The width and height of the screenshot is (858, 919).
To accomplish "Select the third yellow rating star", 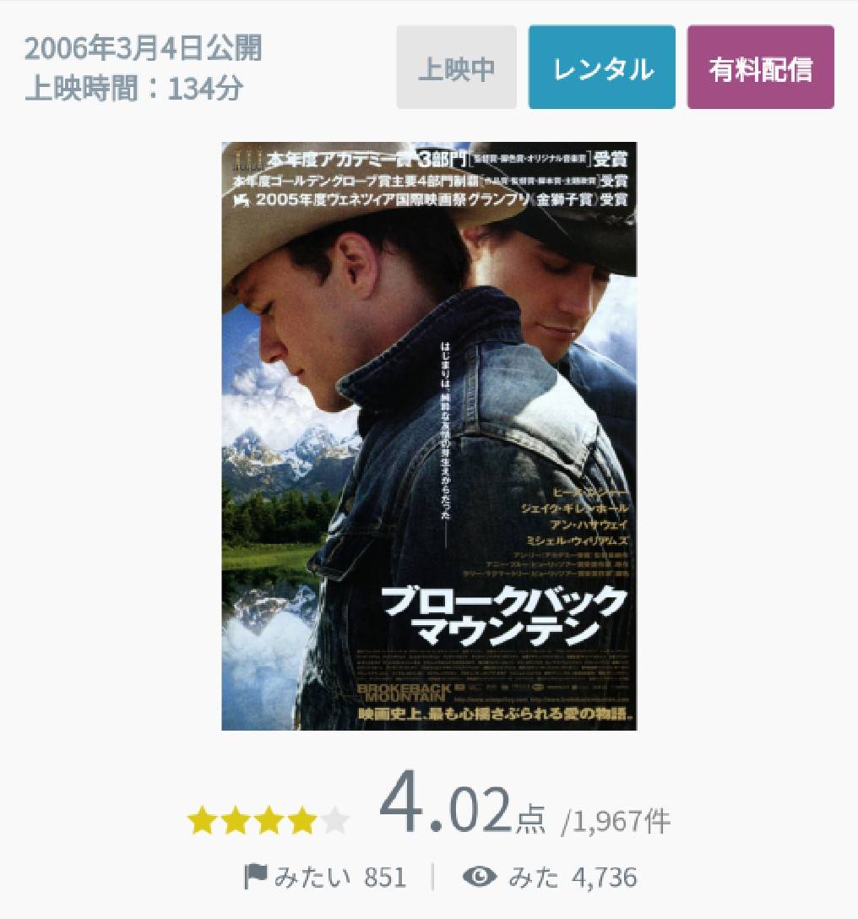I will 269,820.
